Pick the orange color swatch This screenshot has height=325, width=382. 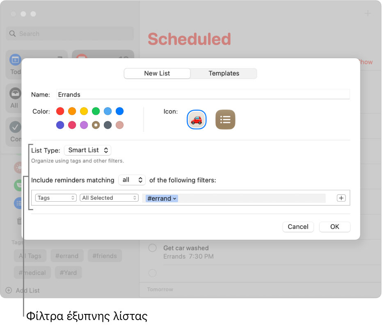(x=72, y=111)
